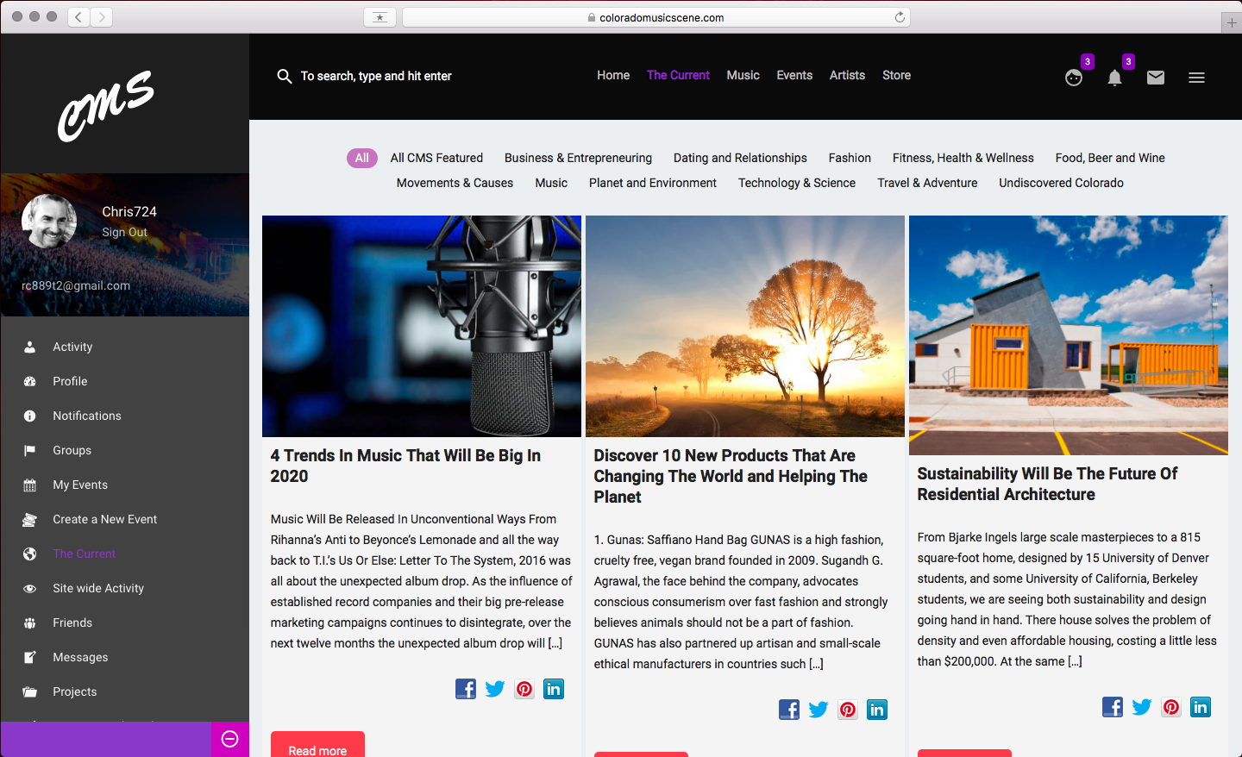Click the envelope messages icon in header

pos(1156,78)
